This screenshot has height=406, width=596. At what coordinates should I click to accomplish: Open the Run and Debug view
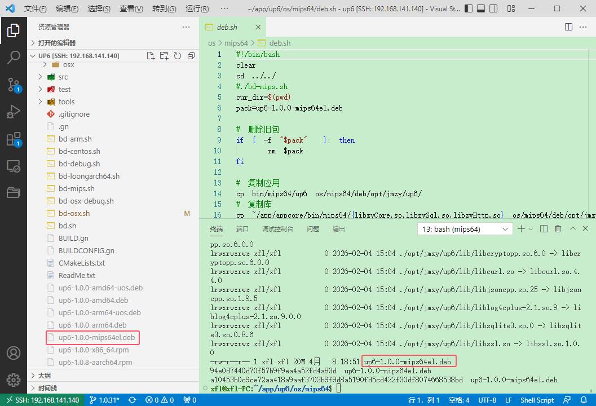click(x=14, y=112)
